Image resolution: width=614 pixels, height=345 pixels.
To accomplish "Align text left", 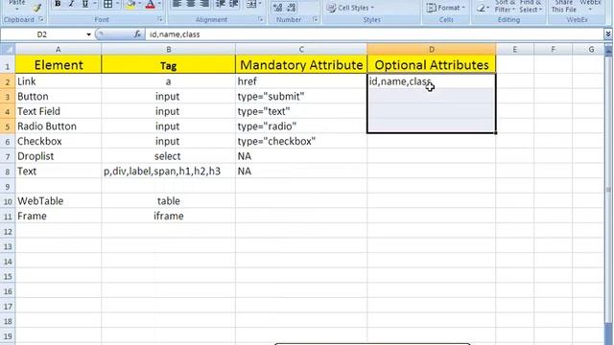I will tap(177, 4).
